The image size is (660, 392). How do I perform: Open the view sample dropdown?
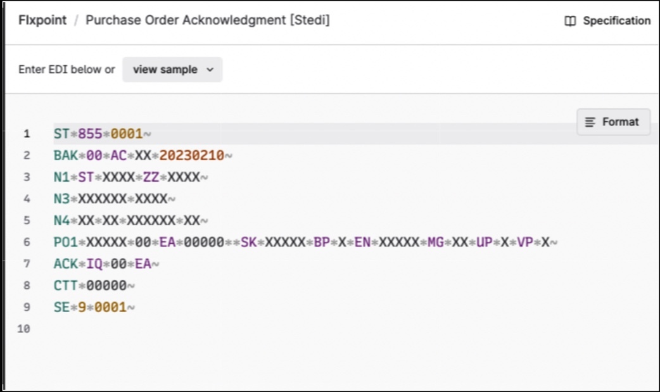[x=172, y=70]
